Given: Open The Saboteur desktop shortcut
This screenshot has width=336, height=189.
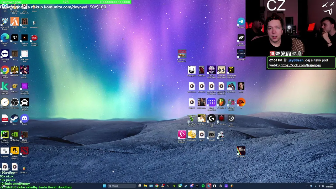Looking at the screenshot, I should pyautogui.click(x=221, y=120).
